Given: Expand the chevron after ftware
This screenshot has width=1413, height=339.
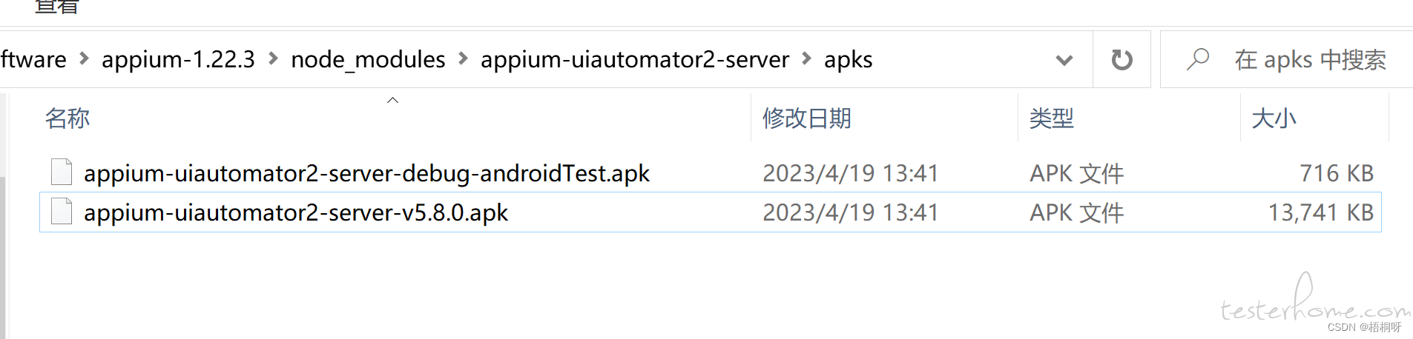Looking at the screenshot, I should pyautogui.click(x=84, y=58).
